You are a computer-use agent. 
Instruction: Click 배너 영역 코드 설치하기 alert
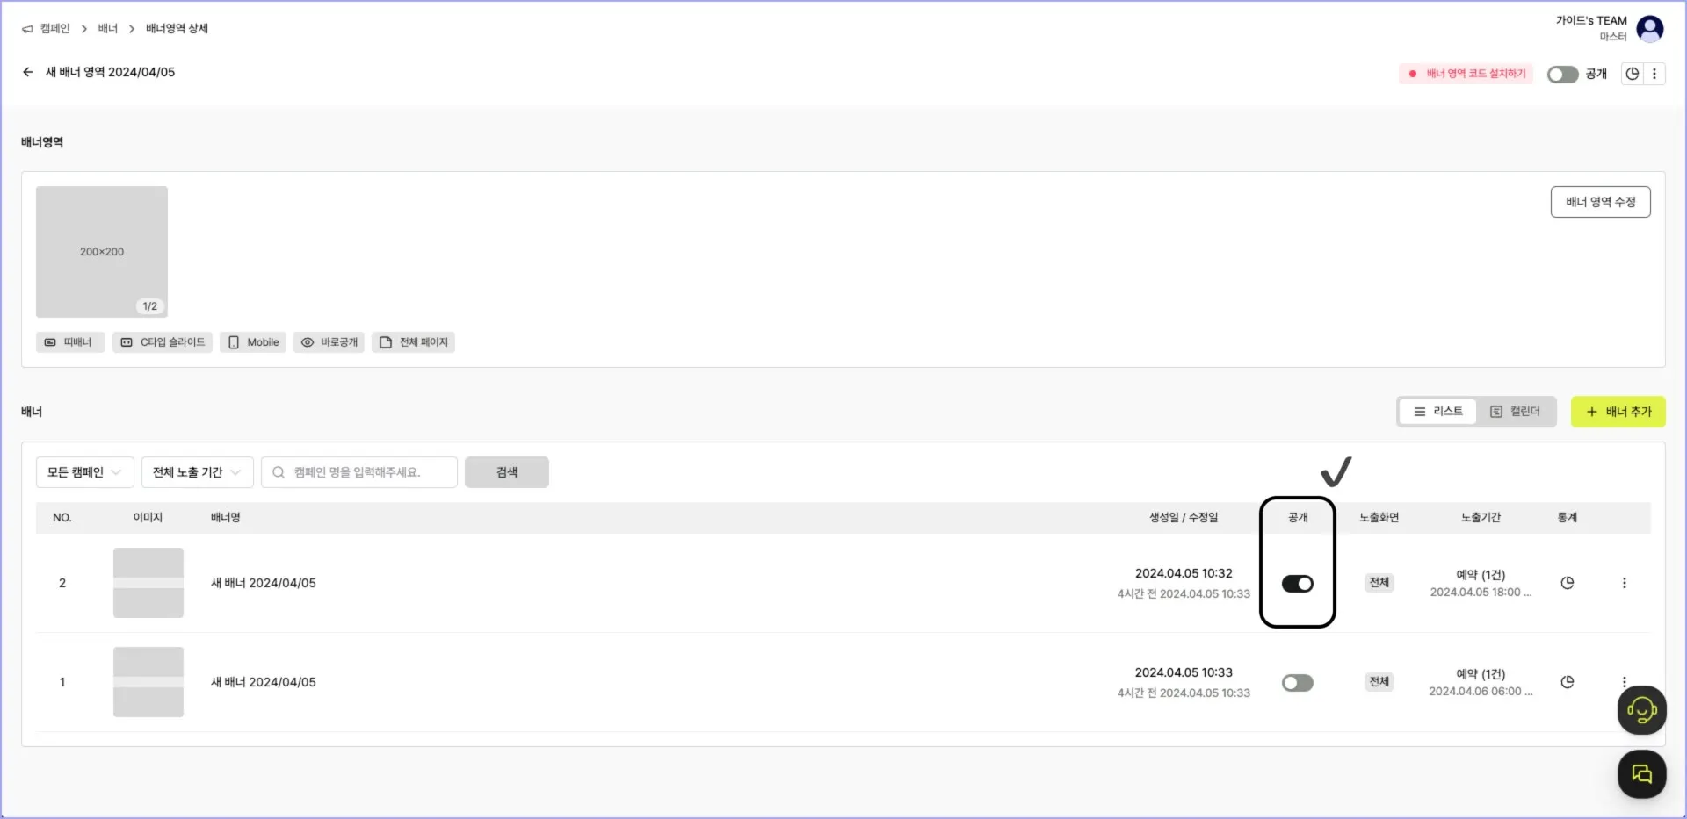coord(1466,74)
